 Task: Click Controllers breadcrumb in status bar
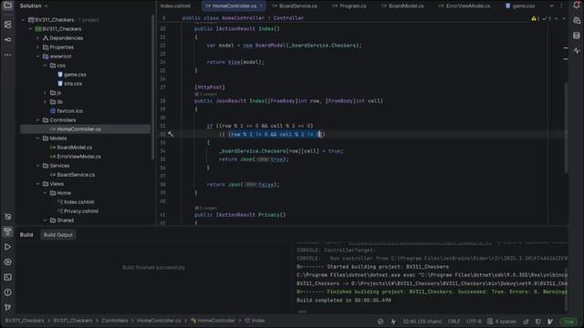point(115,321)
